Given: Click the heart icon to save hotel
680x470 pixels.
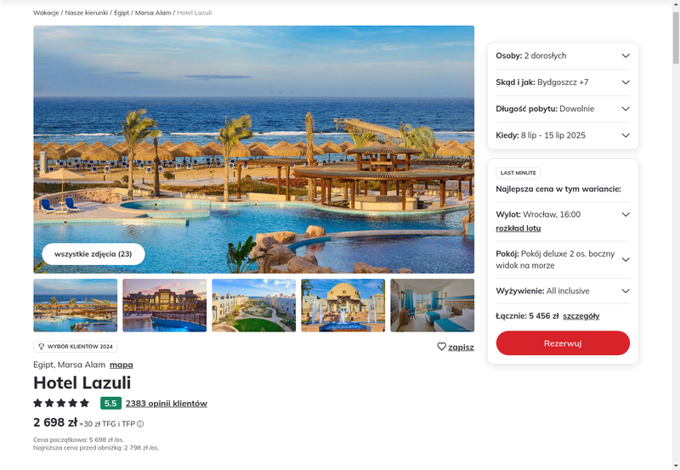Looking at the screenshot, I should click(x=441, y=347).
